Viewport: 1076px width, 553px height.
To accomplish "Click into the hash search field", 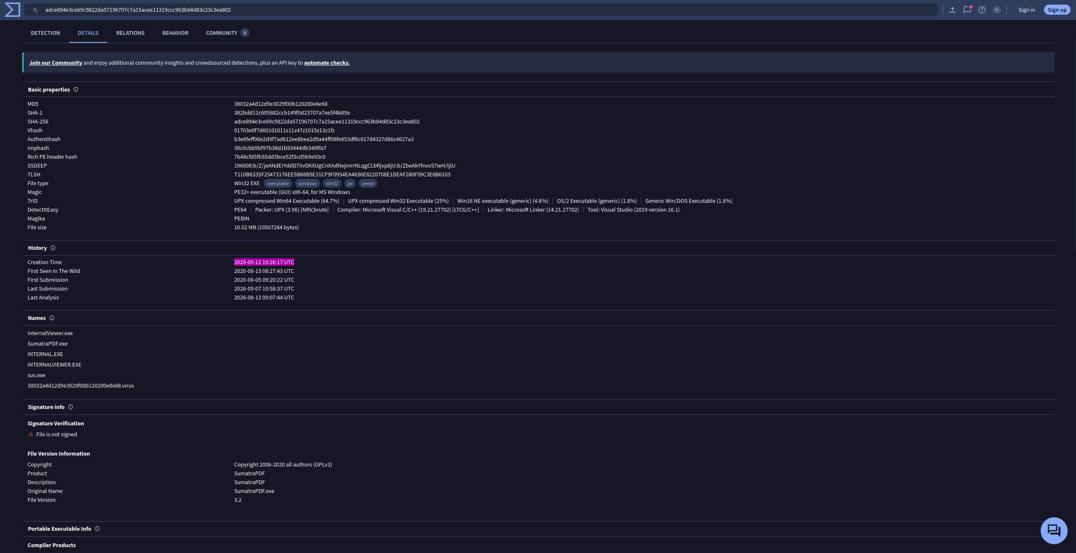I will [481, 10].
